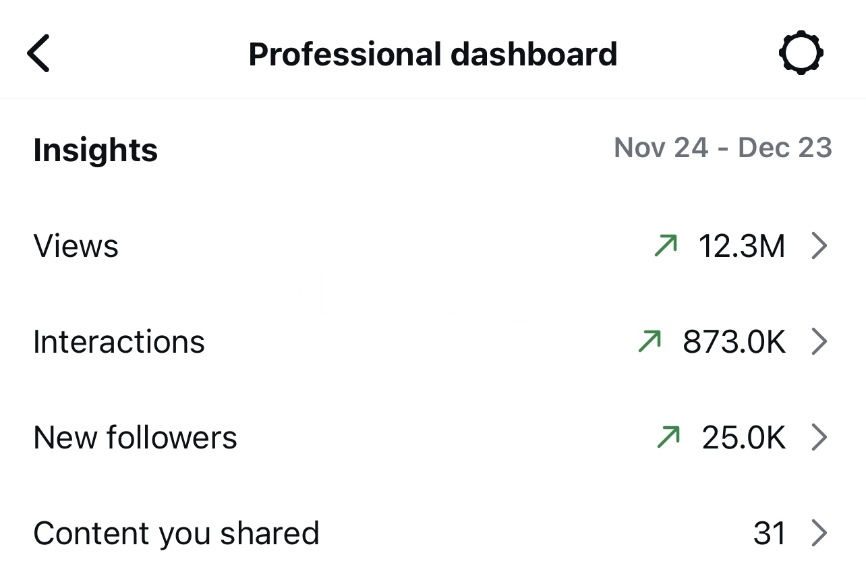The image size is (866, 580).
Task: Tap the 31 content shared count
Action: pyautogui.click(x=770, y=533)
